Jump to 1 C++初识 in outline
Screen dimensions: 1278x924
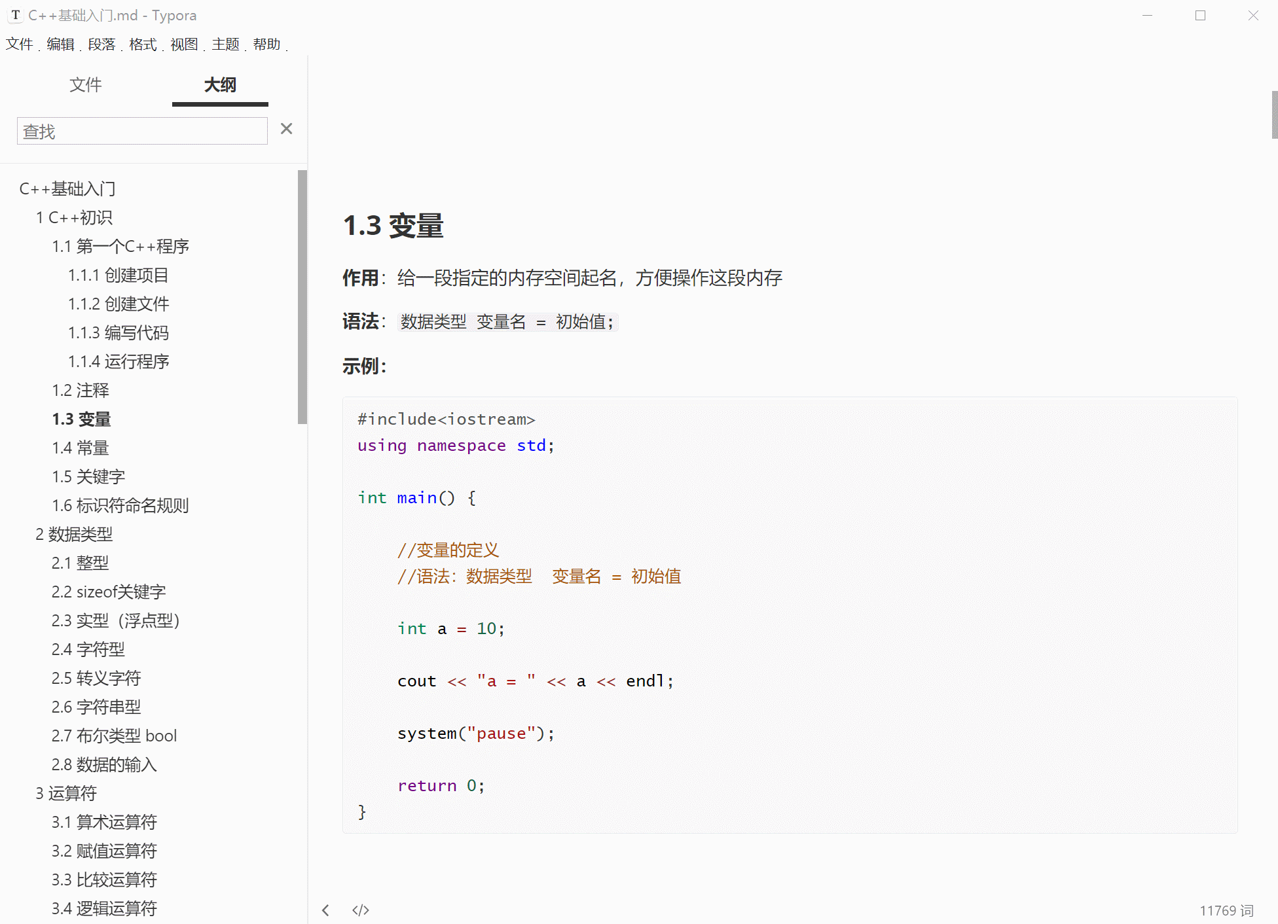pos(74,217)
